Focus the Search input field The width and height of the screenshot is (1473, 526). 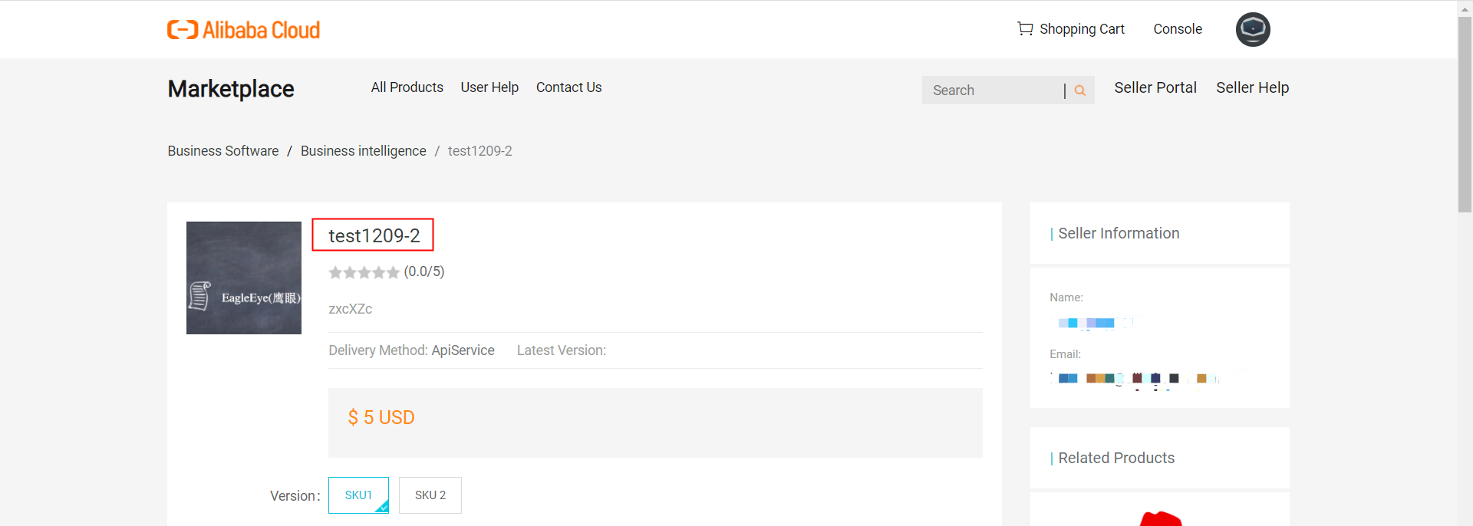994,90
